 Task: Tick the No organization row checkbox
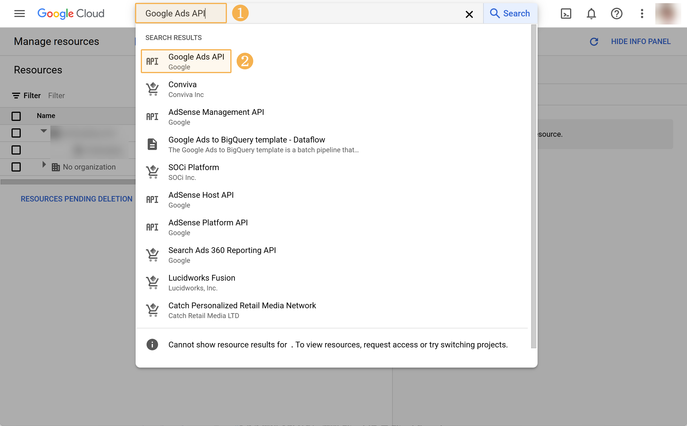[16, 167]
